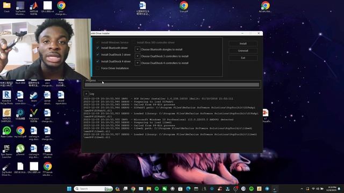Toggle disabled Install Windows Service checkbox
The width and height of the screenshot is (344, 193).
coord(98,42)
